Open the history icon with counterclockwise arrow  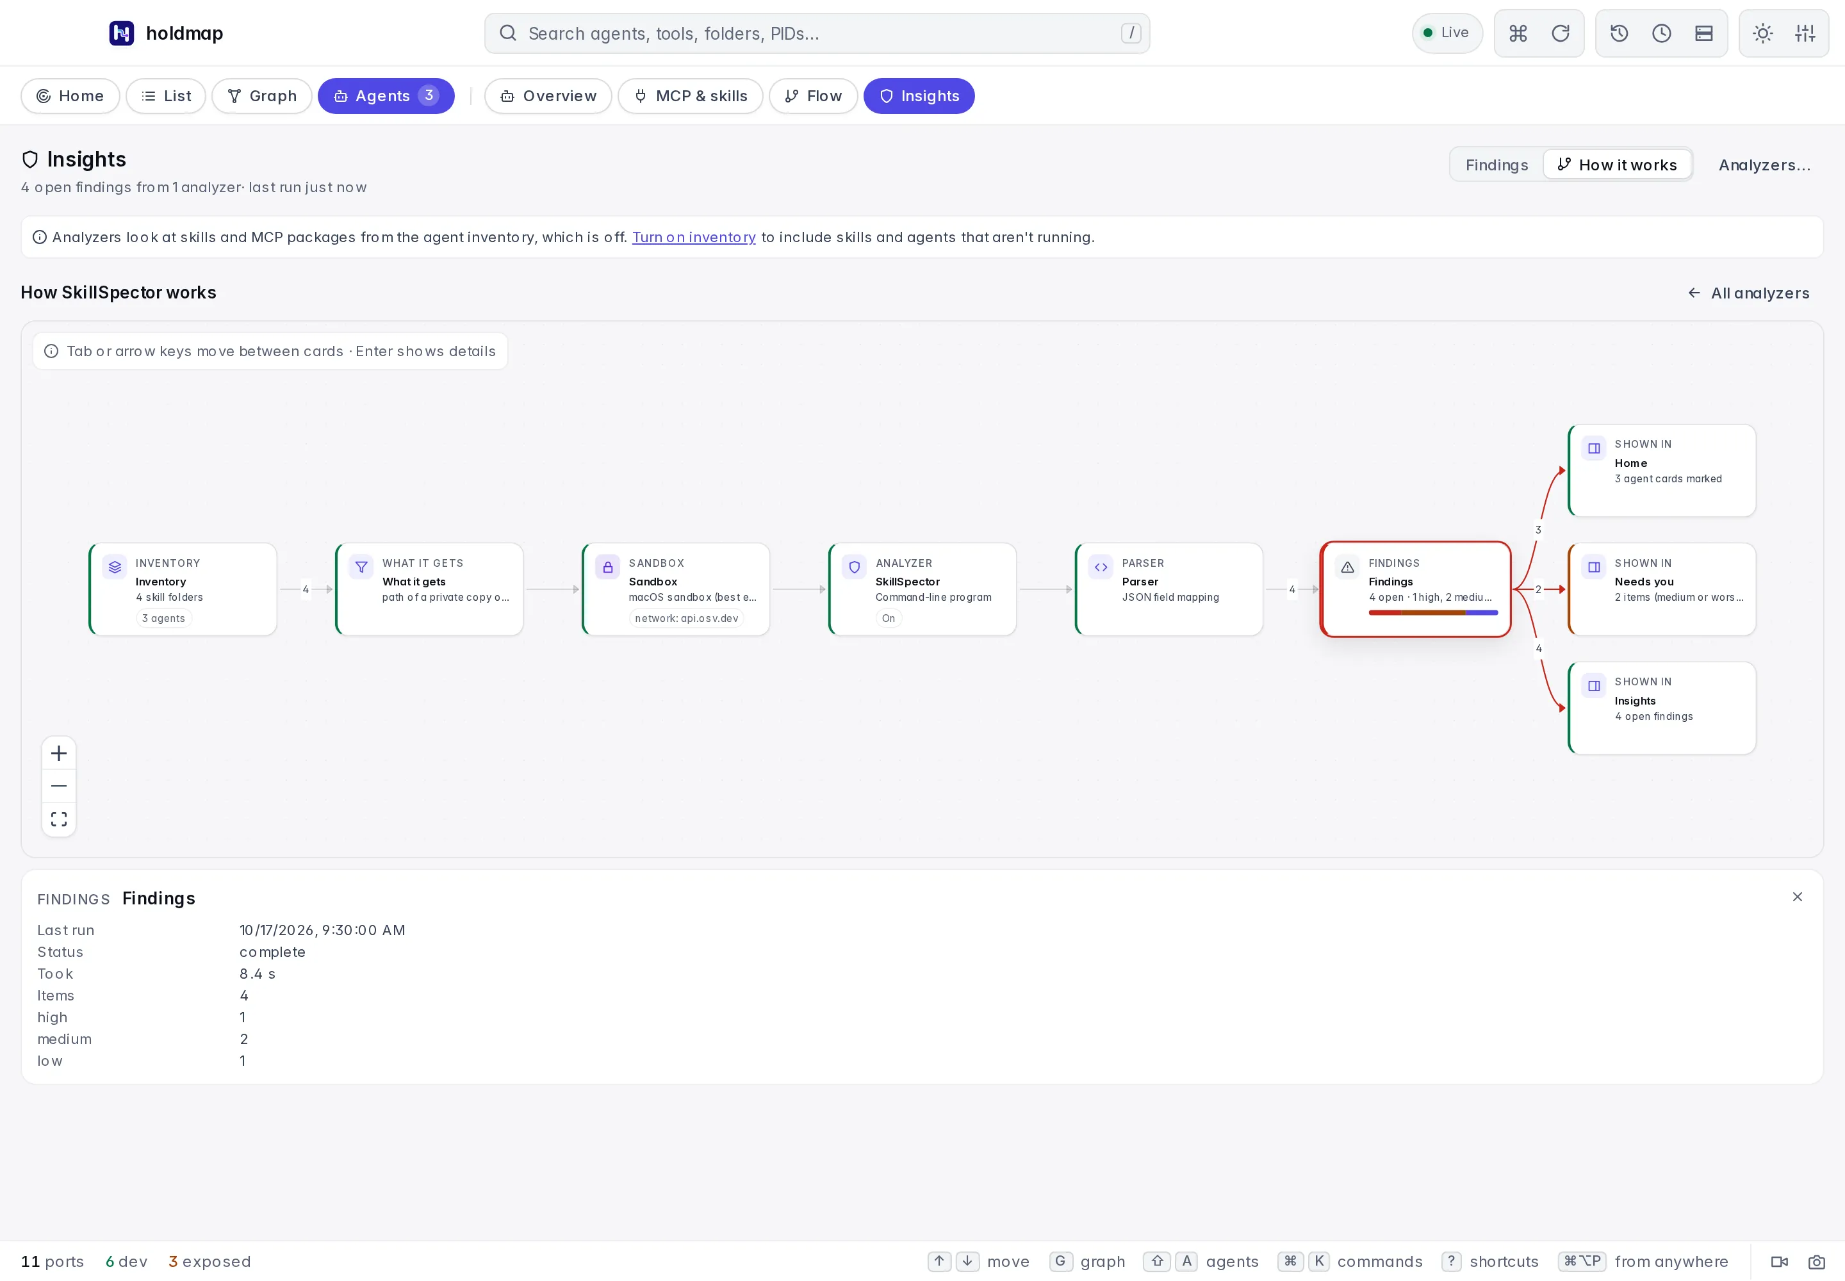(1619, 33)
